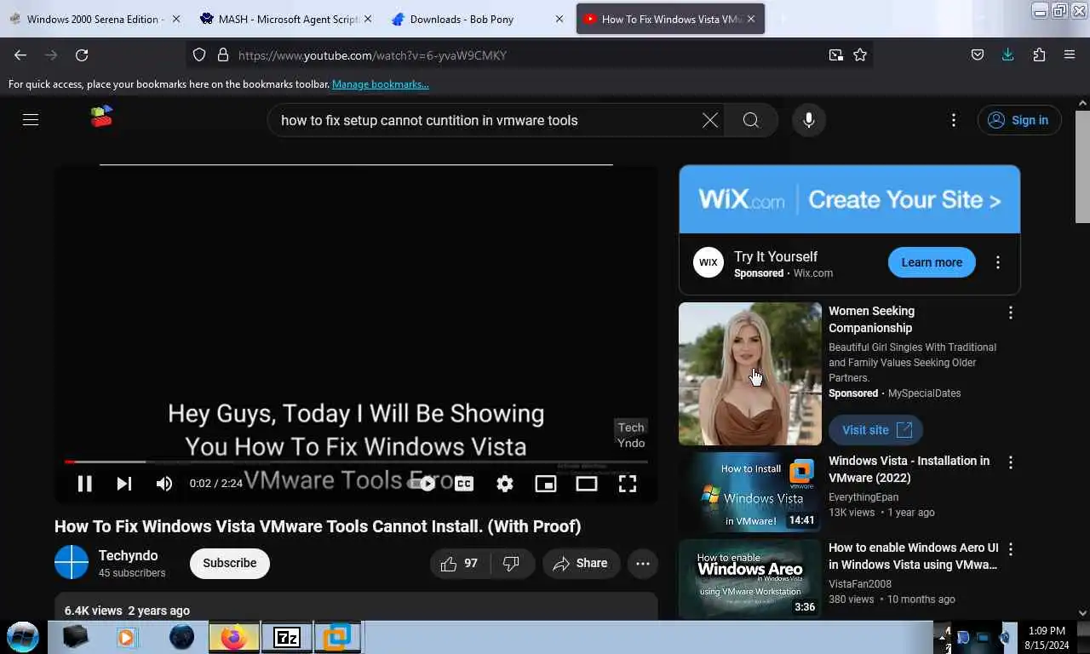Seek on the video progress bar
Screen dimensions: 1090x654
[356, 462]
